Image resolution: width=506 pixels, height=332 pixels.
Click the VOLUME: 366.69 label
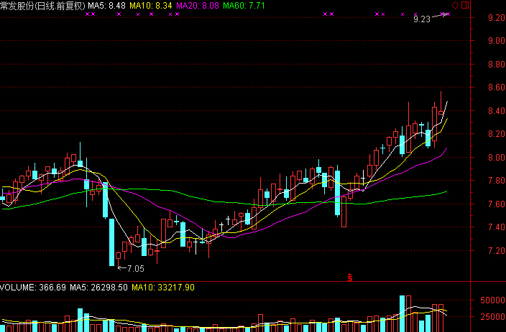coord(33,288)
